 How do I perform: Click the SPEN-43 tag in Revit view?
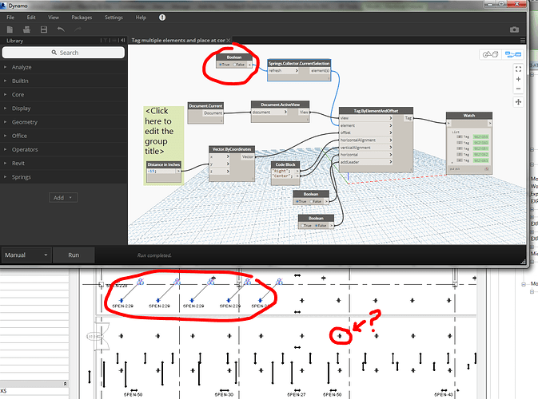[x=444, y=394]
